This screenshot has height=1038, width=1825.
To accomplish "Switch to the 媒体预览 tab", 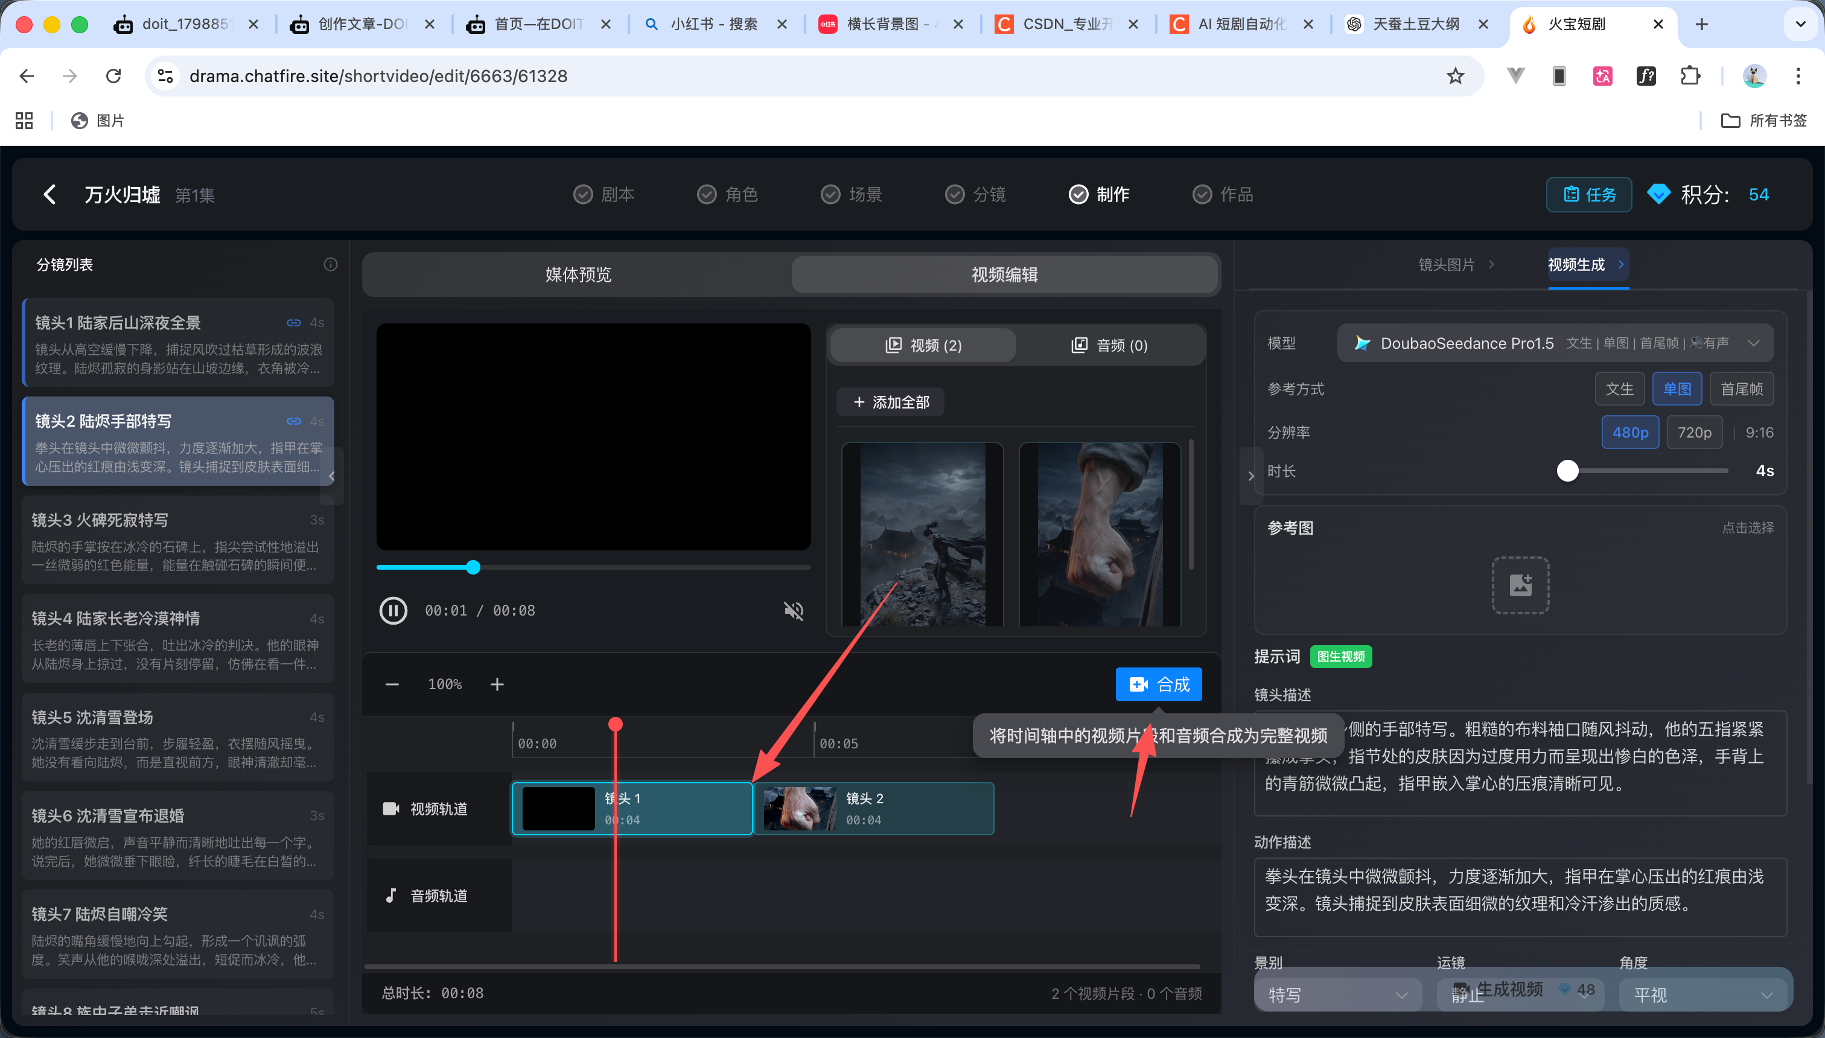I will [578, 275].
